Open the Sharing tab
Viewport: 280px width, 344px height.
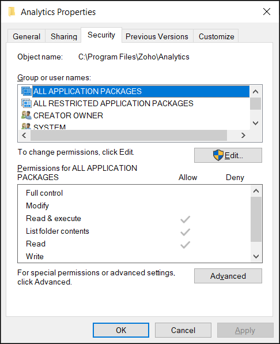coord(64,36)
